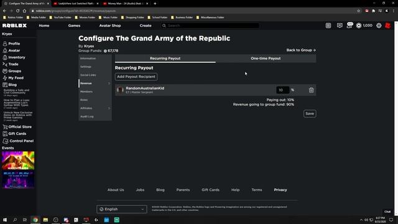Open Avatar Shop in top navigation
Viewport: 398px width, 224px height.
[110, 26]
